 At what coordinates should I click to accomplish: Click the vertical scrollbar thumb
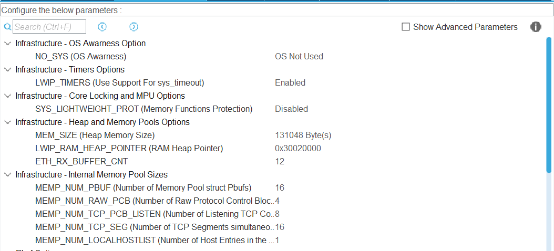click(549, 105)
